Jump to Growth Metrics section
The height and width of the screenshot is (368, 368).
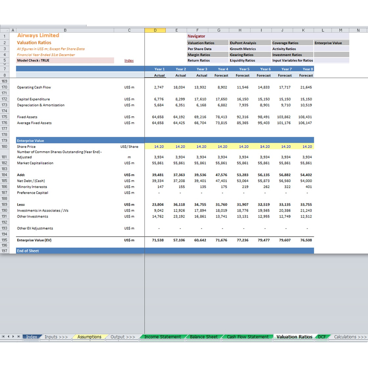tap(250, 49)
